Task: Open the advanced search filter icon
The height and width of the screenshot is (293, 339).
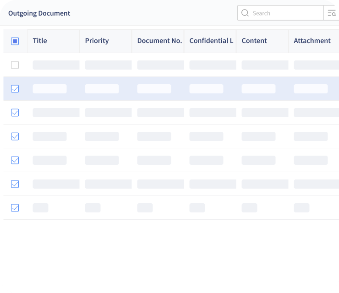Action: click(331, 13)
